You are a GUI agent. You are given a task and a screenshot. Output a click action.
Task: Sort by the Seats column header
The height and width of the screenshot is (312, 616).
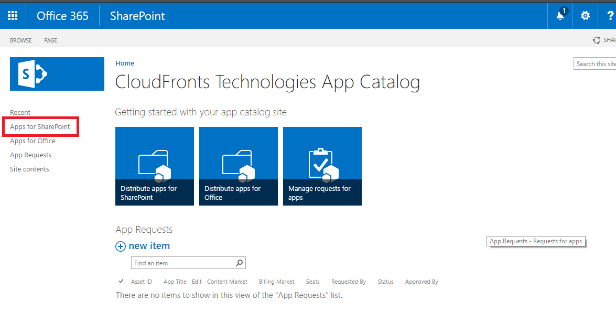click(312, 282)
